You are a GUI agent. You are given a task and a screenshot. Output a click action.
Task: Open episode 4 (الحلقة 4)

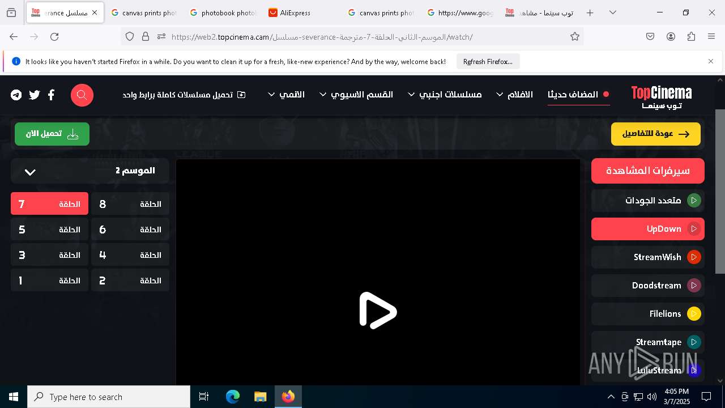point(130,255)
